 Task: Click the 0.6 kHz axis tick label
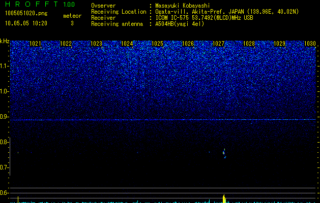4,193
